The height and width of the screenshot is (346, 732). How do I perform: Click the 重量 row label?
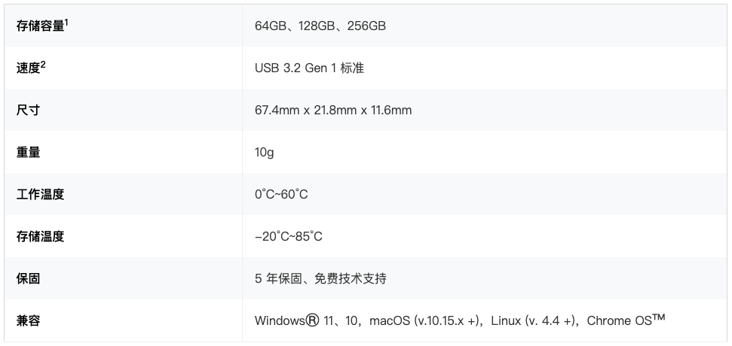click(29, 152)
